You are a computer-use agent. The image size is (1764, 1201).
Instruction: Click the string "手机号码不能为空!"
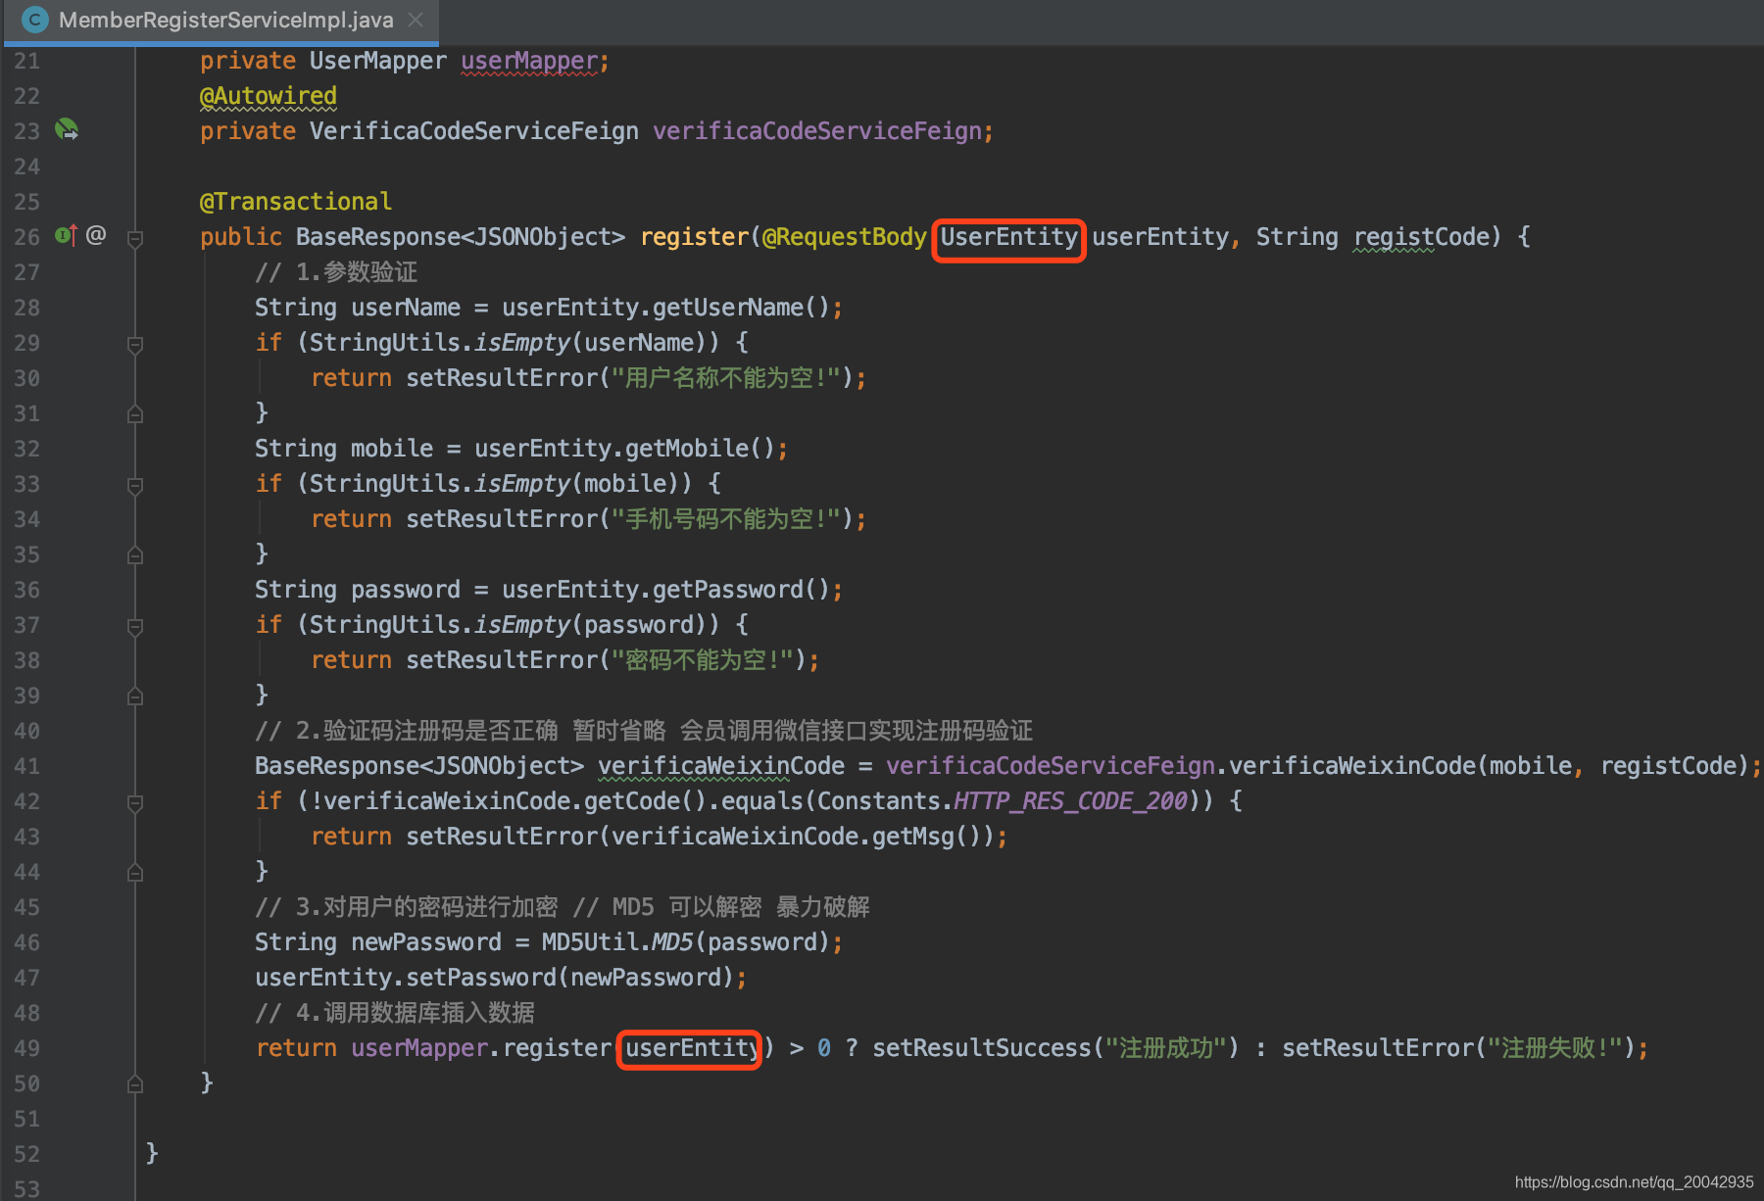(725, 519)
